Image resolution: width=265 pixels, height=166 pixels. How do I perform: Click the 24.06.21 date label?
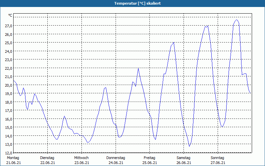tap(116, 163)
